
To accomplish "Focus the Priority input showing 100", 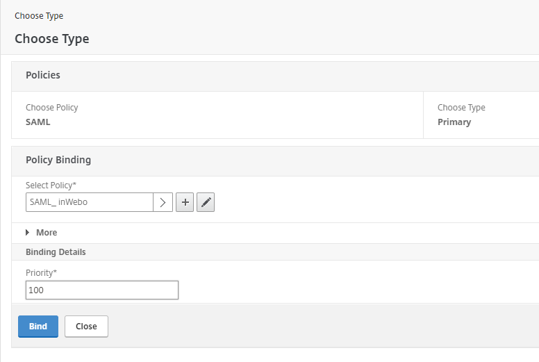I will pos(102,290).
